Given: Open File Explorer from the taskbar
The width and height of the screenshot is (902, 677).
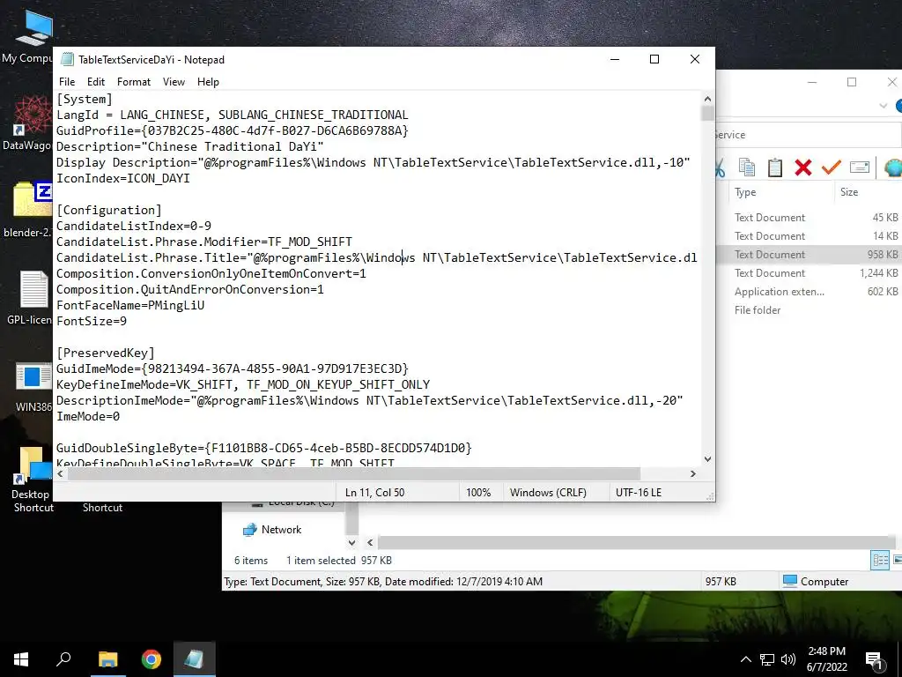Looking at the screenshot, I should [107, 659].
